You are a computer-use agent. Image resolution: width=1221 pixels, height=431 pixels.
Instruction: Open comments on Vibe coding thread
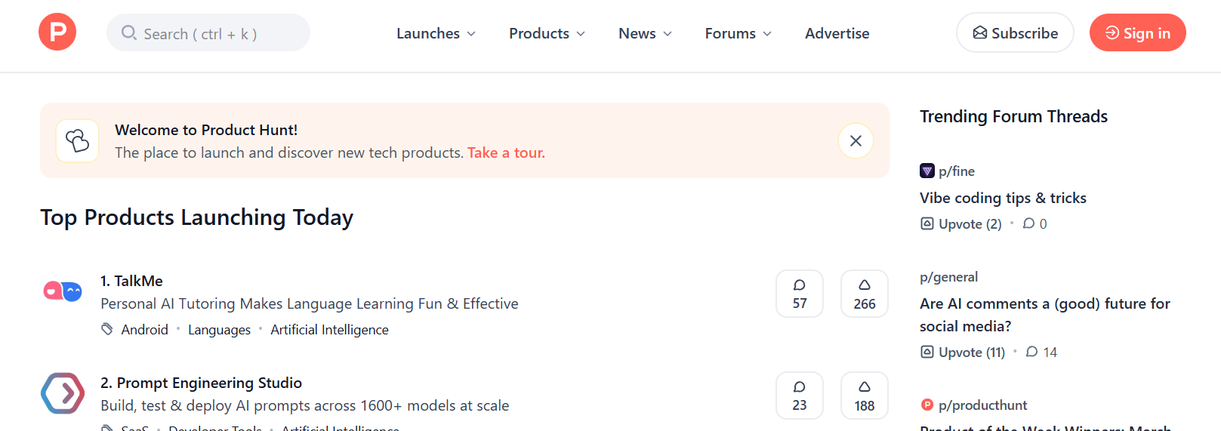[x=1034, y=224]
